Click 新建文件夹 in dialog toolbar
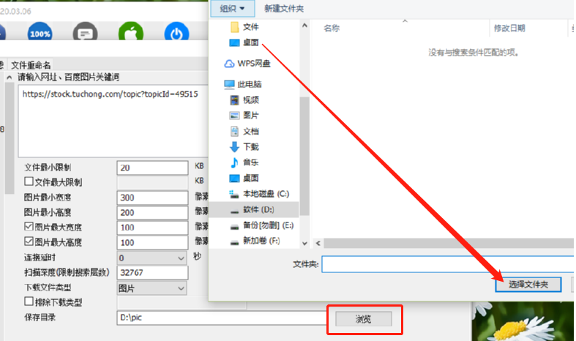The height and width of the screenshot is (341, 576). (284, 9)
